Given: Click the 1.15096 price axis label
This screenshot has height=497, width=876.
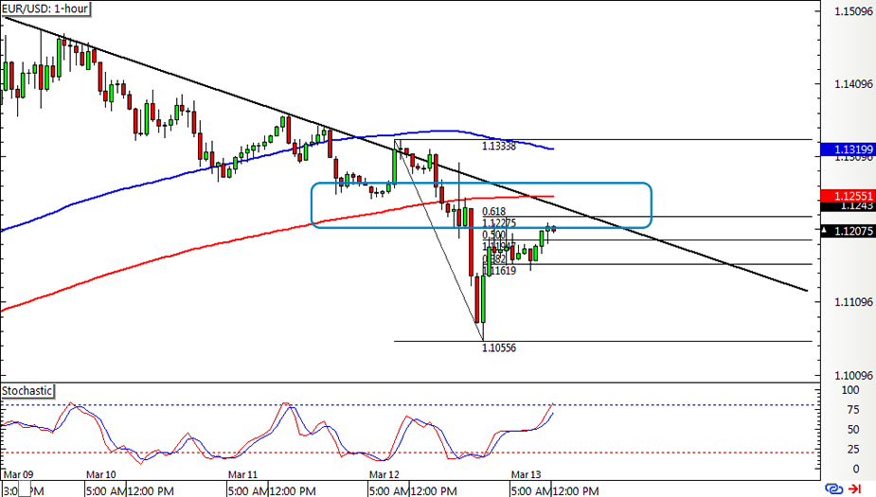Looking at the screenshot, I should click(853, 11).
